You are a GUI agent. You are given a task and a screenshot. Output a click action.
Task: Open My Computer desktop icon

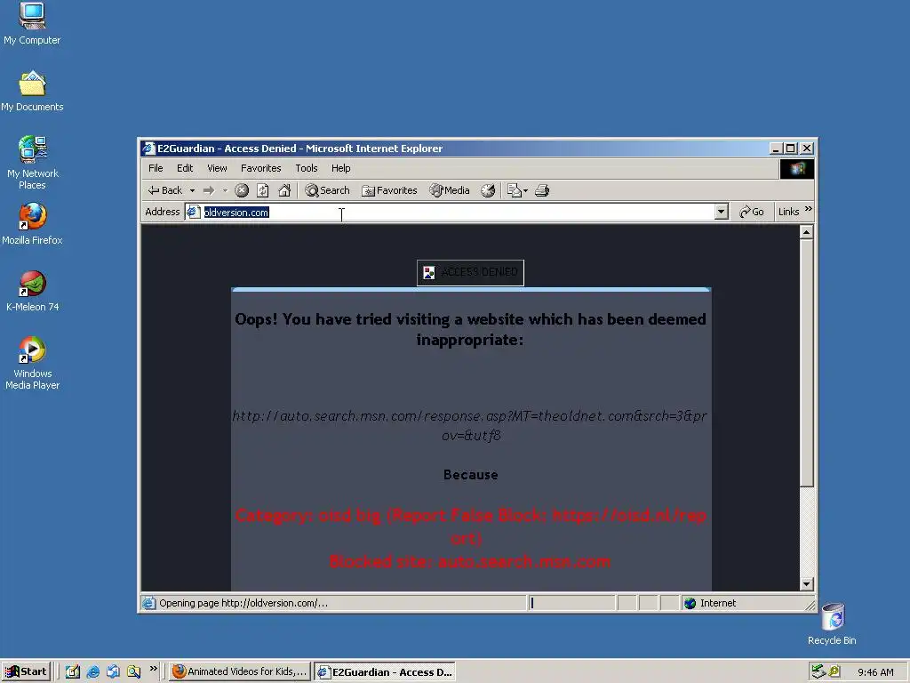coord(32,24)
